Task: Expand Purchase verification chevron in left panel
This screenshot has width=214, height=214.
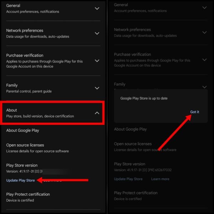Action: tap(97, 61)
